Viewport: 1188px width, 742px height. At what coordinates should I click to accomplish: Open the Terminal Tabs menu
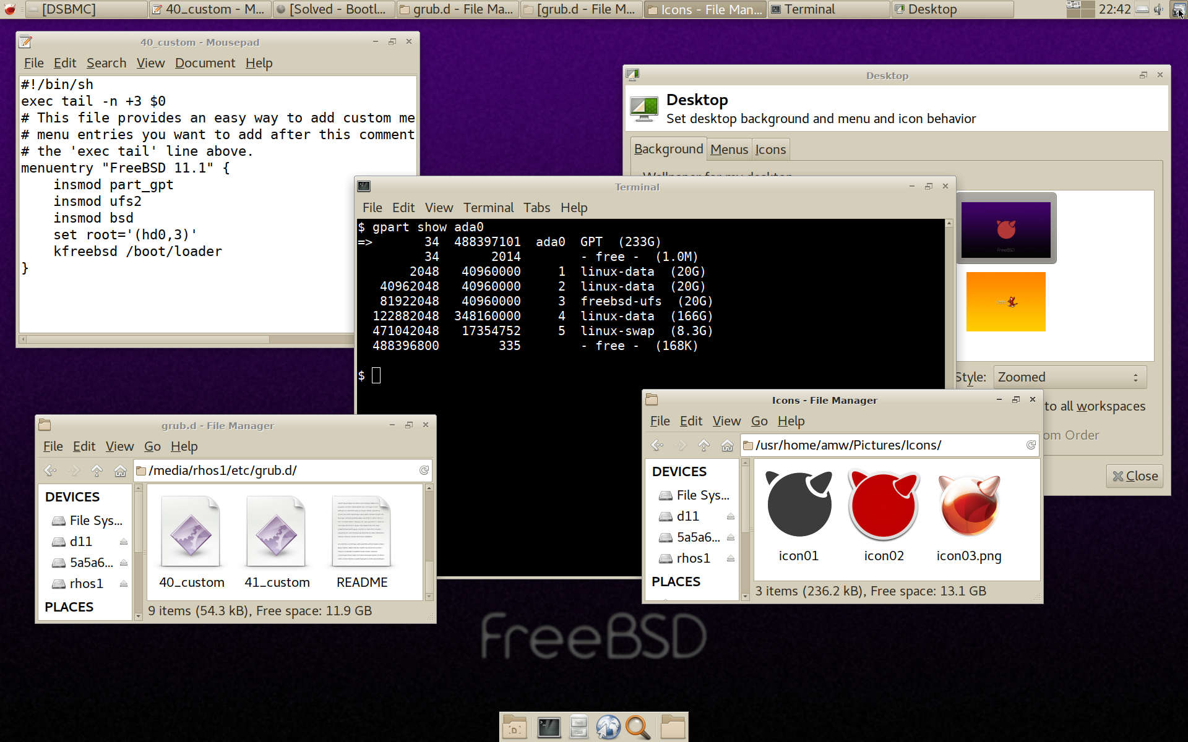coord(536,208)
